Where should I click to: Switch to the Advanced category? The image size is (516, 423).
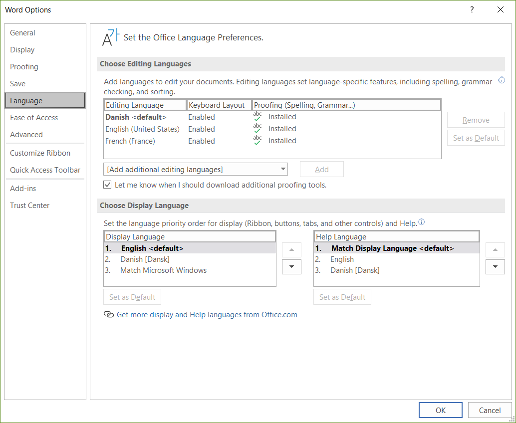(x=45, y=135)
